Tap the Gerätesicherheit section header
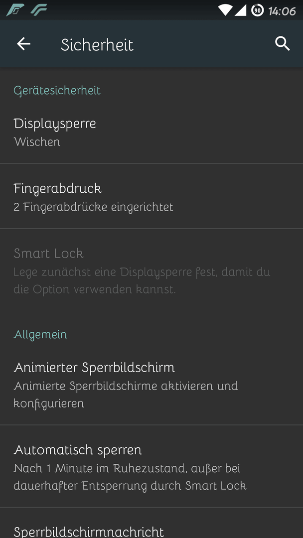The image size is (303, 538). pos(57,91)
